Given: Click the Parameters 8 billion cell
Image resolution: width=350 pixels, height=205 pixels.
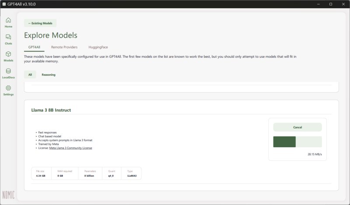Looking at the screenshot, I should coord(90,174).
